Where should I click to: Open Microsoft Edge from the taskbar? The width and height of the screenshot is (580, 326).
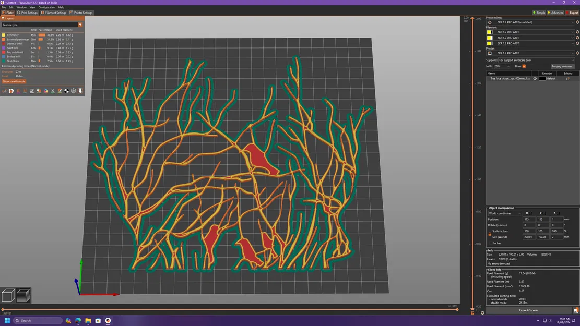click(78, 320)
